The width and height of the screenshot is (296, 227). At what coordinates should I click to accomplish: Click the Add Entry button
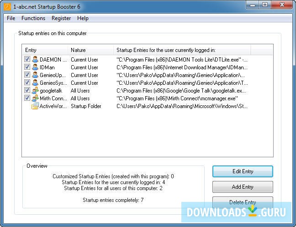(x=243, y=187)
